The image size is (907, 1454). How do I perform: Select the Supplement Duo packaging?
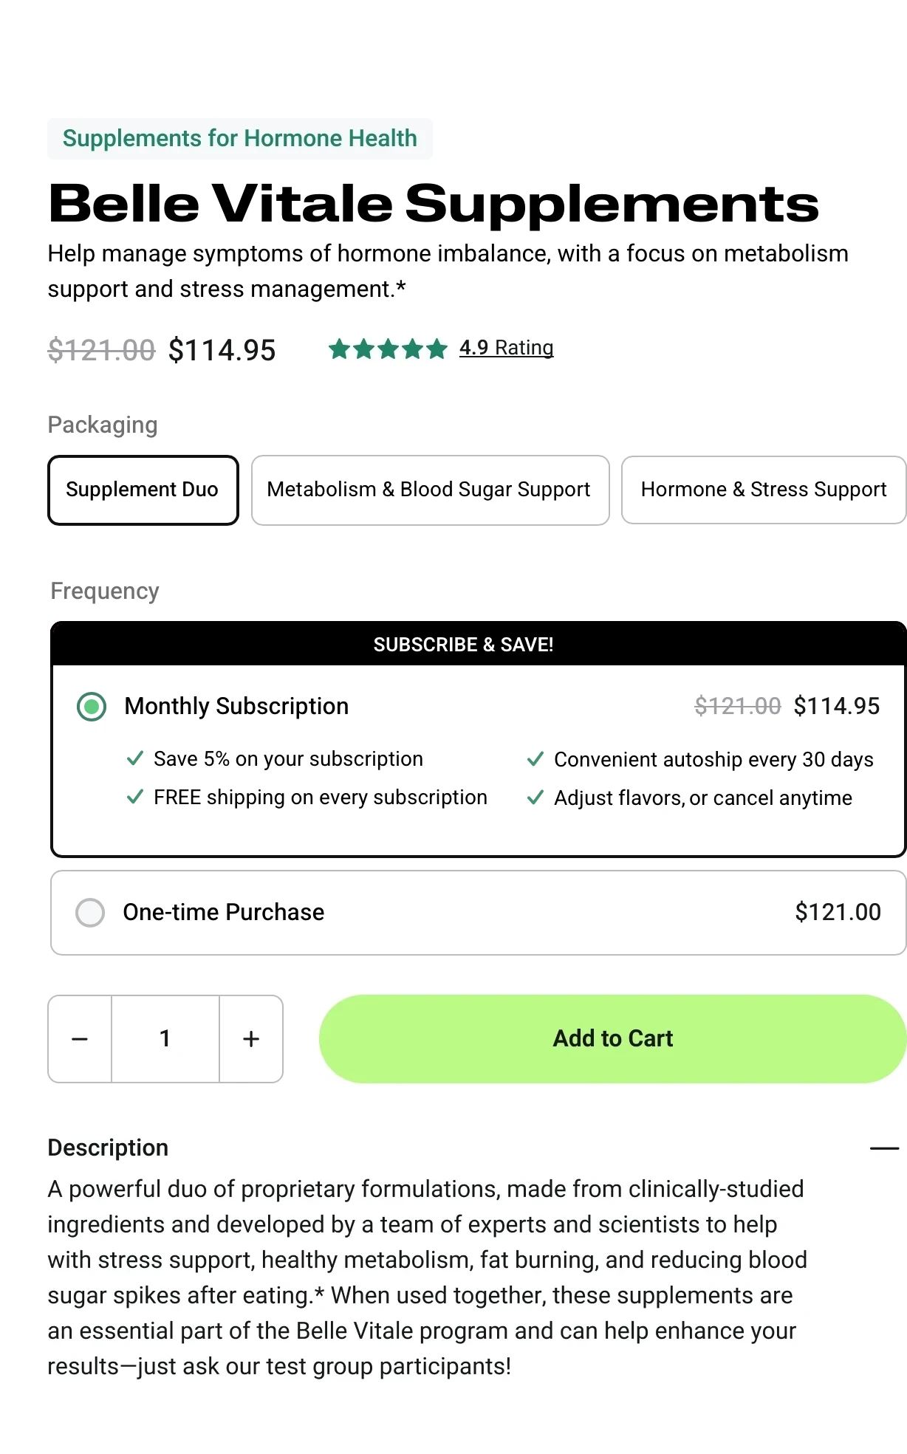tap(143, 490)
